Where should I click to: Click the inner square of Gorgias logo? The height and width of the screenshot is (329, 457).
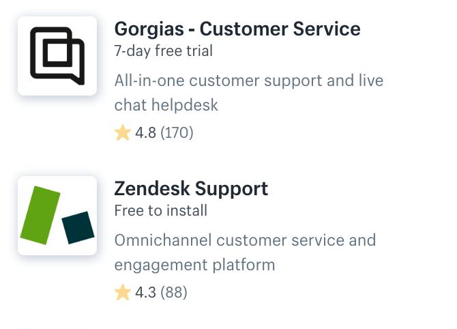pyautogui.click(x=57, y=53)
